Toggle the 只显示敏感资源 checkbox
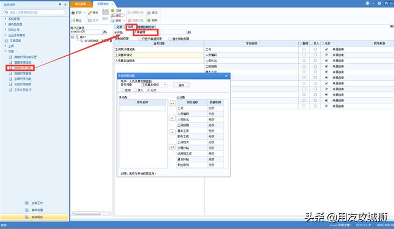Screen dimensions: 394x229 (x=140, y=39)
